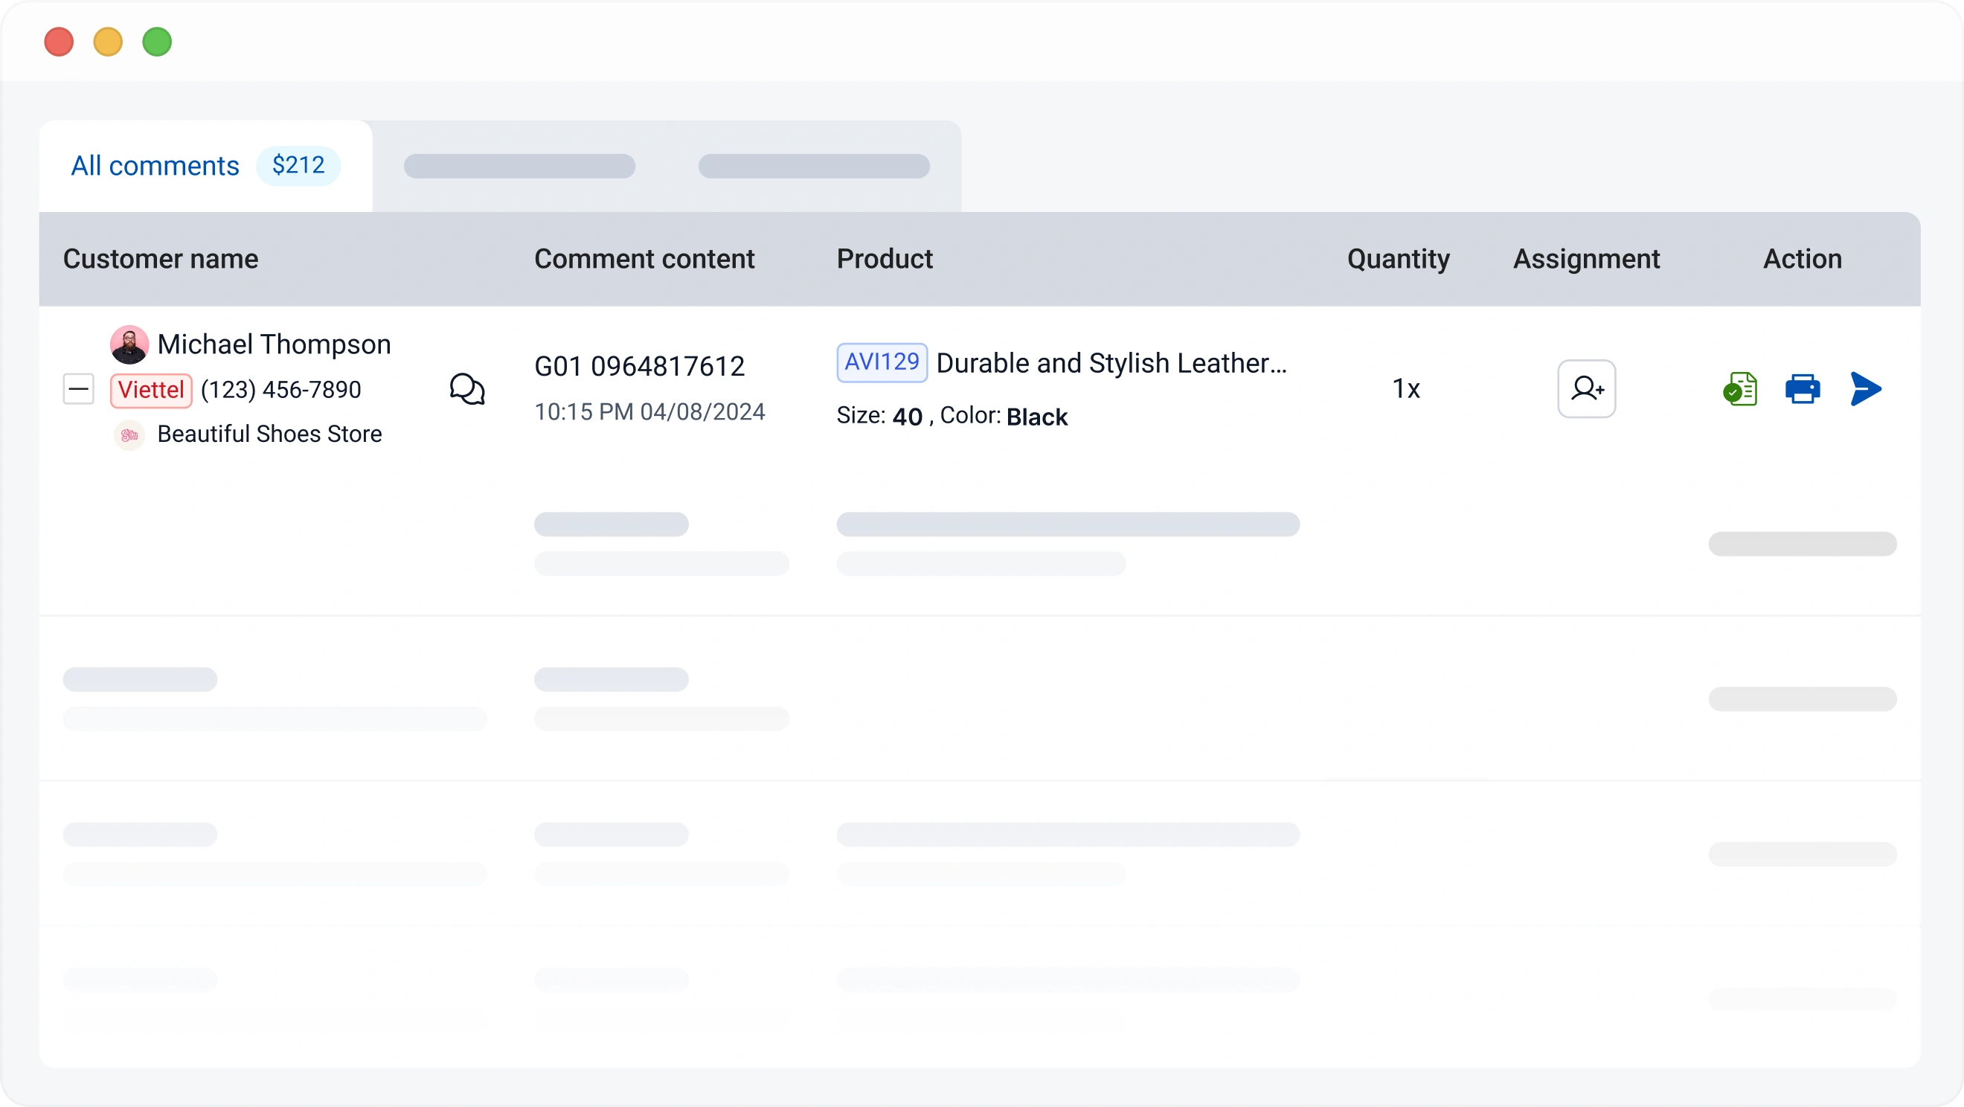The height and width of the screenshot is (1107, 1964).
Task: Switch to the All comments tab
Action: click(x=155, y=165)
